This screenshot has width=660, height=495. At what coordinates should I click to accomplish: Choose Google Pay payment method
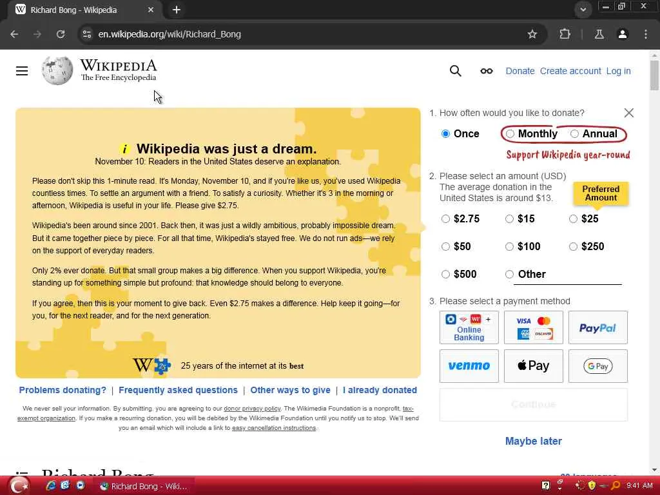(597, 366)
